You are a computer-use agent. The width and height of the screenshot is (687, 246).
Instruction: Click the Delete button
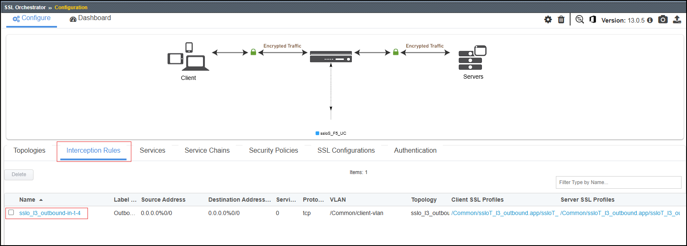(x=19, y=174)
